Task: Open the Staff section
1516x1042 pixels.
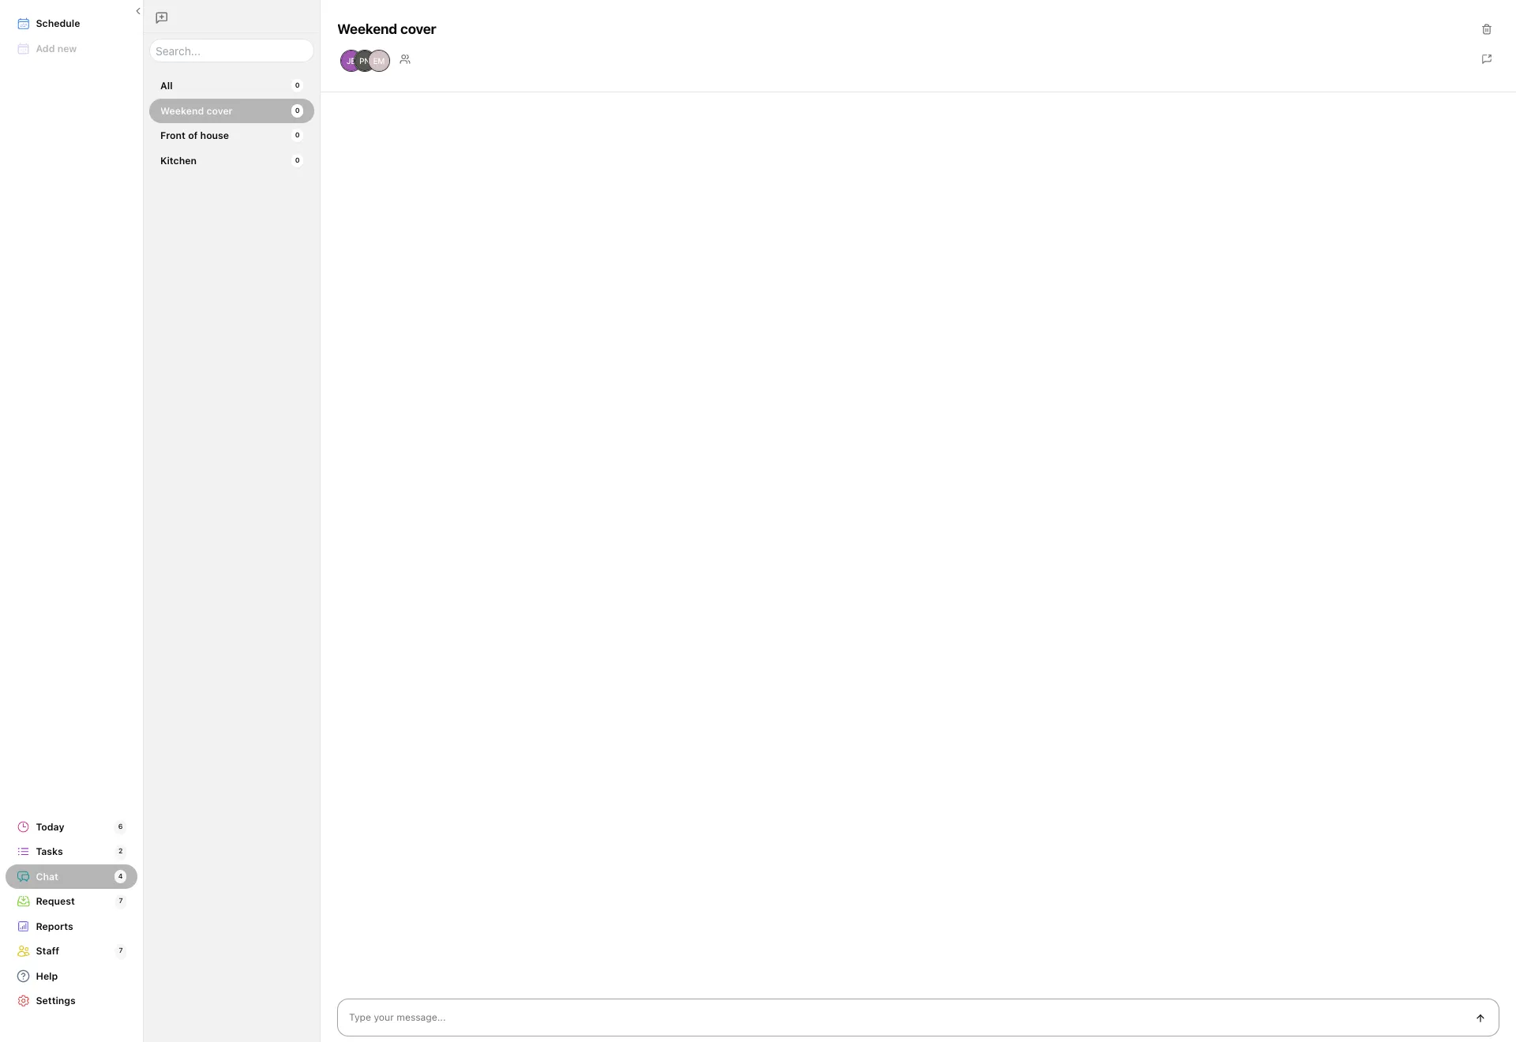Action: coord(71,951)
